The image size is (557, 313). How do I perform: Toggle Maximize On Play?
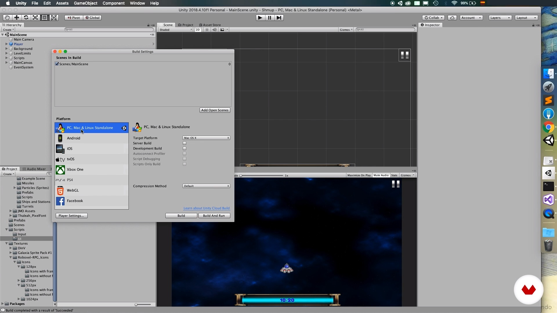pyautogui.click(x=359, y=175)
